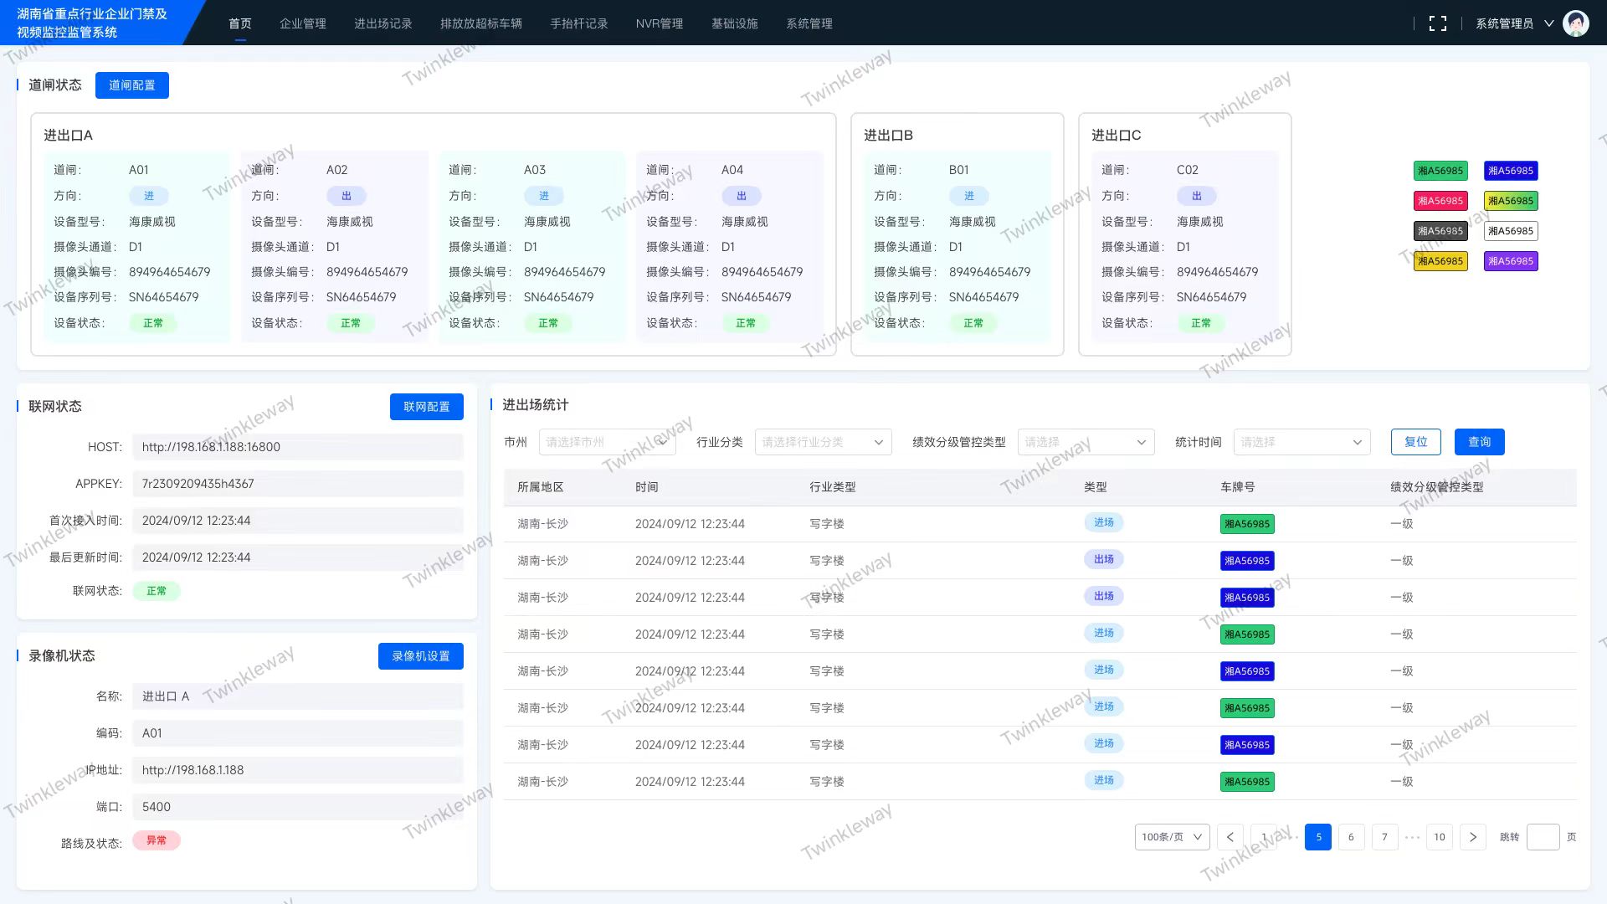Click the 道闸配置 button
This screenshot has height=904, width=1607.
[x=131, y=85]
